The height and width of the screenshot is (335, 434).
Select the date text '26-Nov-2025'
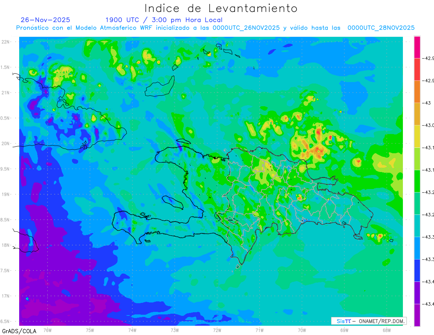pos(46,20)
